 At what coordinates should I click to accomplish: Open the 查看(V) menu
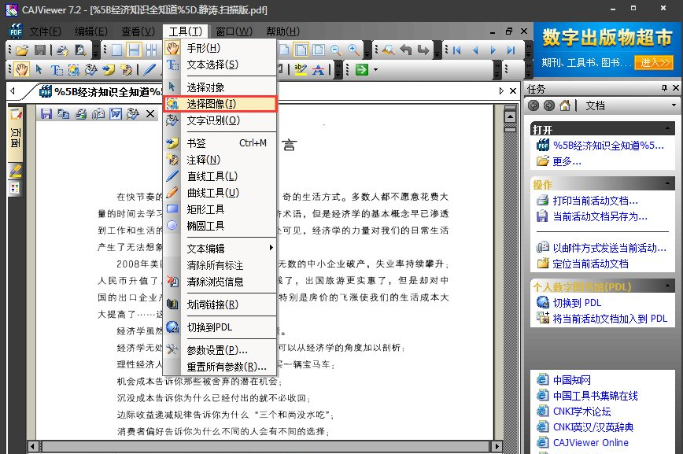tap(138, 31)
